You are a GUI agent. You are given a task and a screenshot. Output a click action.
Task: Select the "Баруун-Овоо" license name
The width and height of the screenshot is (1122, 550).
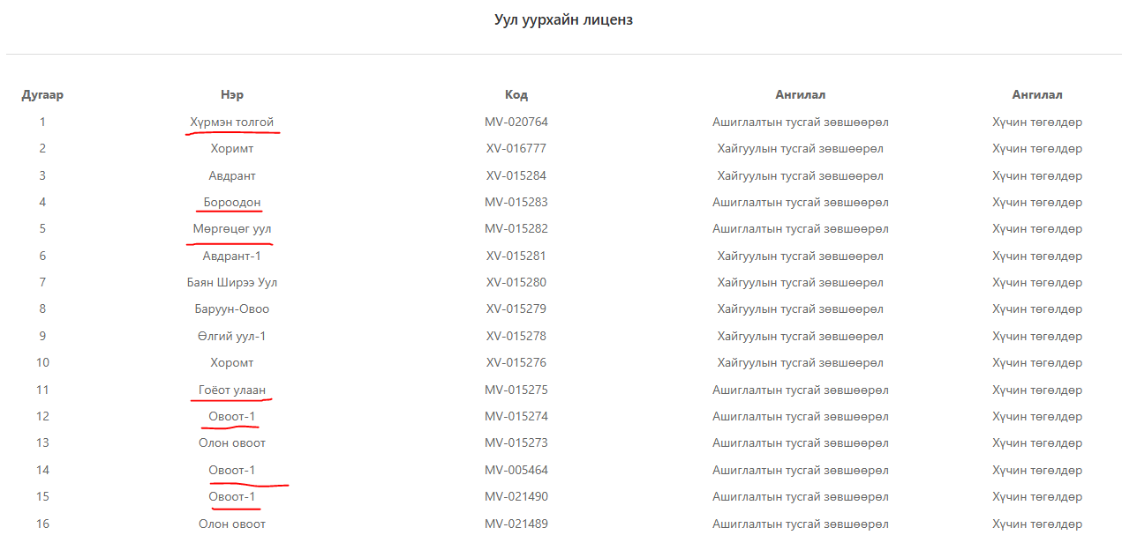(x=231, y=309)
